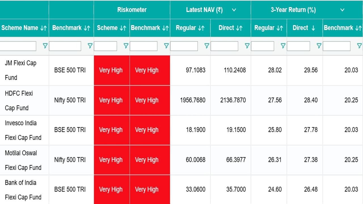Click NAV value 97.1083
The width and height of the screenshot is (363, 204).
(x=195, y=70)
